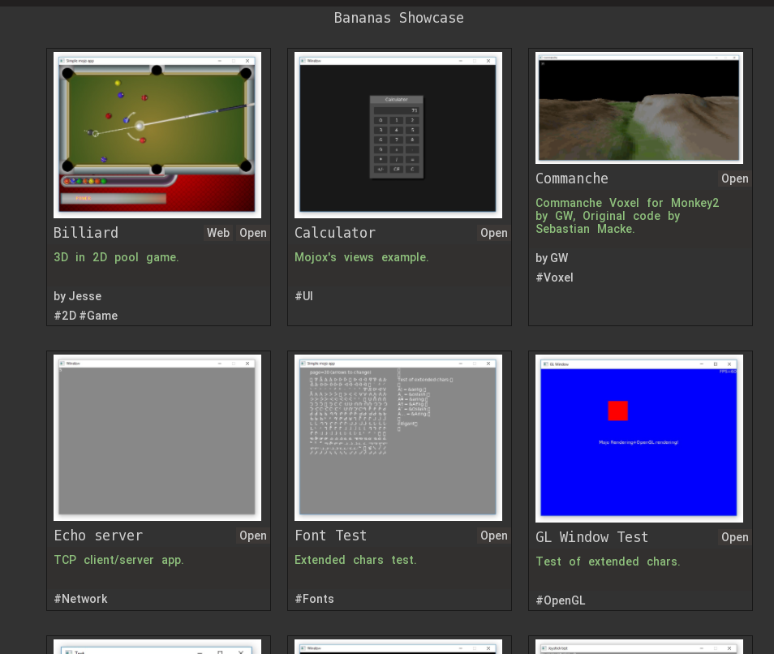Click the Calculator screenshot thumbnail

click(x=398, y=136)
